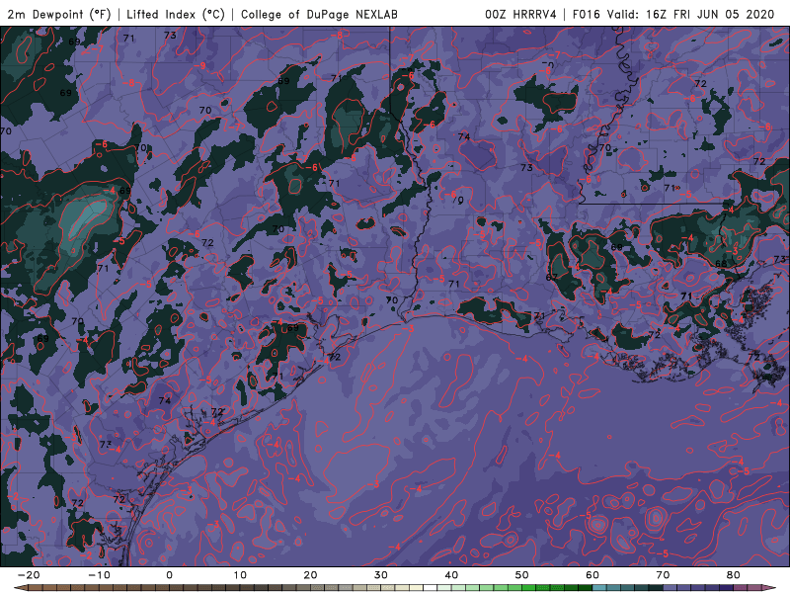Click the white segment of the color bar
Image resolution: width=790 pixels, height=593 pixels.
click(431, 588)
